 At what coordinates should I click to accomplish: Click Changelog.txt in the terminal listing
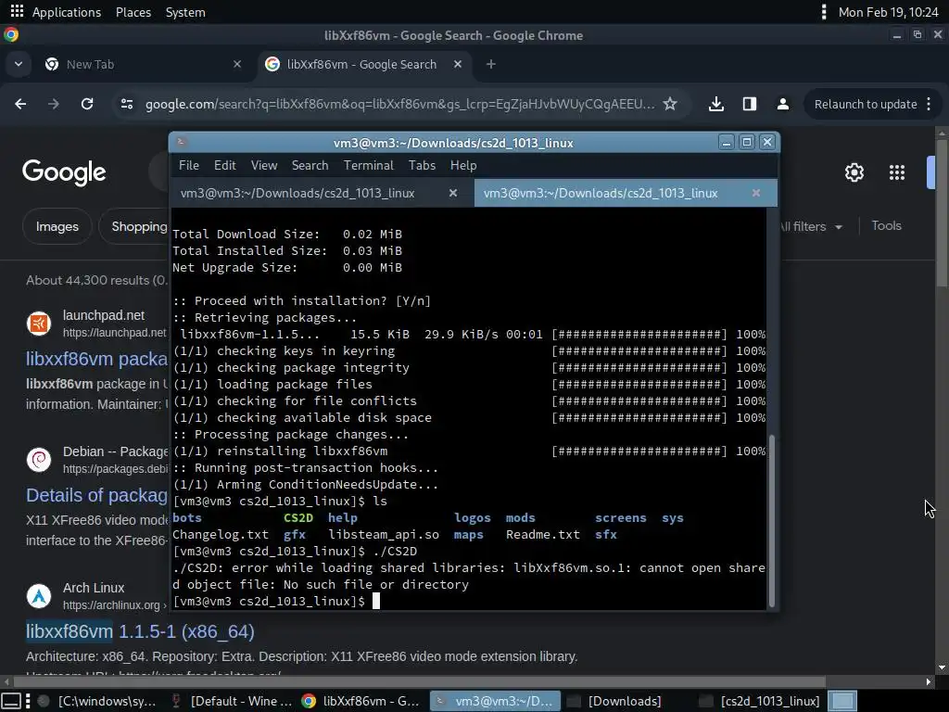[x=221, y=535]
